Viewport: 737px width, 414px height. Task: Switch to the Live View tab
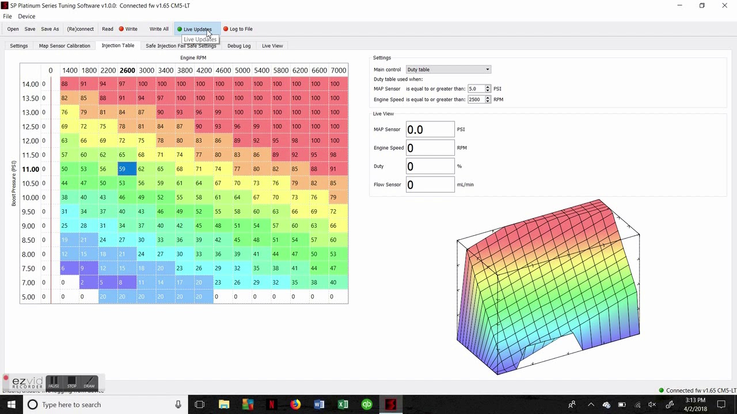272,45
